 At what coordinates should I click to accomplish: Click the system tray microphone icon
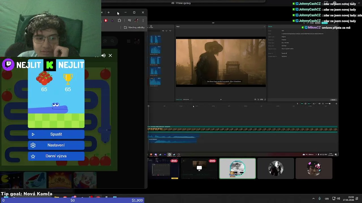pyautogui.click(x=320, y=198)
